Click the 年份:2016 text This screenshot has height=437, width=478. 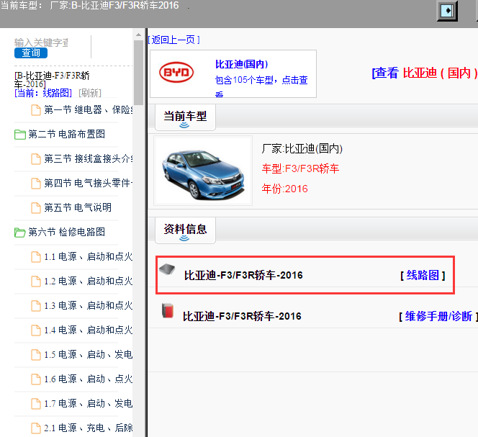point(285,189)
